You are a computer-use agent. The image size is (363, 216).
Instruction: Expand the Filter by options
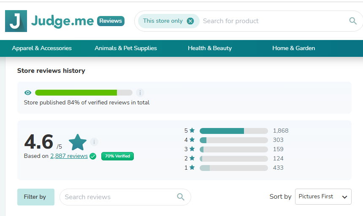tap(35, 197)
